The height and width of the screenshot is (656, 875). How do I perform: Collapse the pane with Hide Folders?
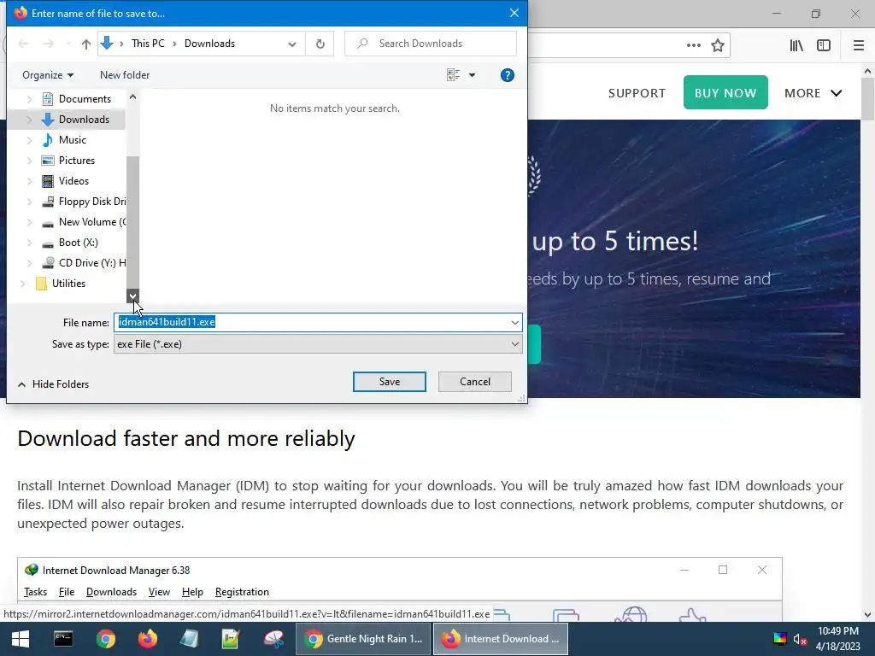point(54,384)
